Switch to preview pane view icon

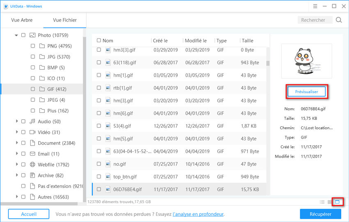(337, 202)
